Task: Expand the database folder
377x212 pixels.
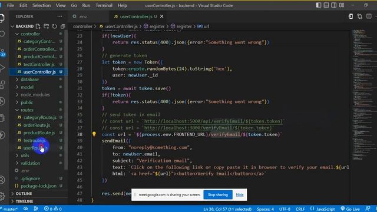Action: (29, 79)
